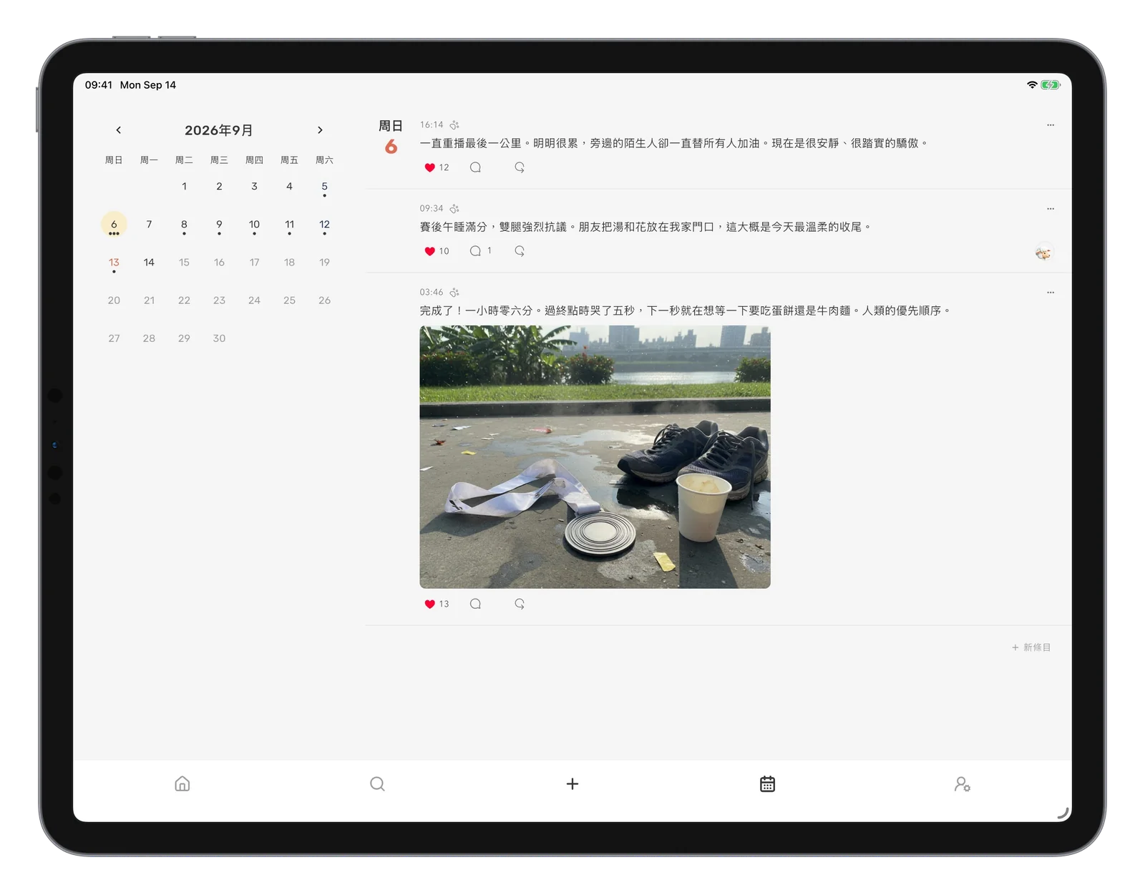Select September 10 in calendar
Image resolution: width=1145 pixels, height=895 pixels.
[254, 225]
